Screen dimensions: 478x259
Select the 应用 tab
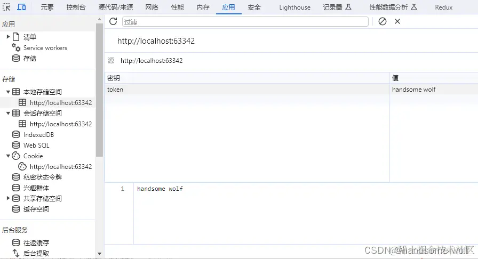point(229,7)
